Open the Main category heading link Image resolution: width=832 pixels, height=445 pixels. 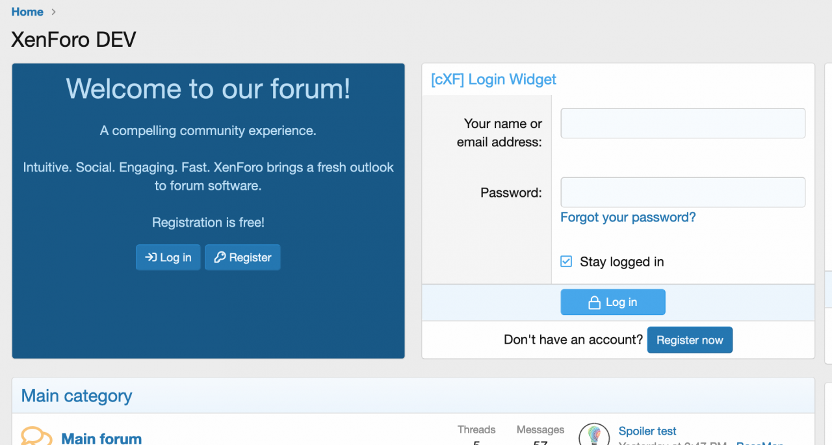(77, 396)
